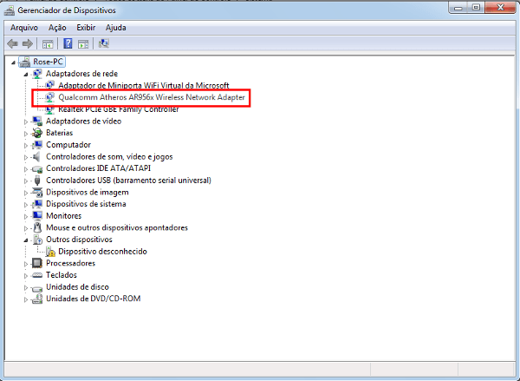Click the Unidades de disco drive icon
The width and height of the screenshot is (520, 381).
pyautogui.click(x=37, y=287)
